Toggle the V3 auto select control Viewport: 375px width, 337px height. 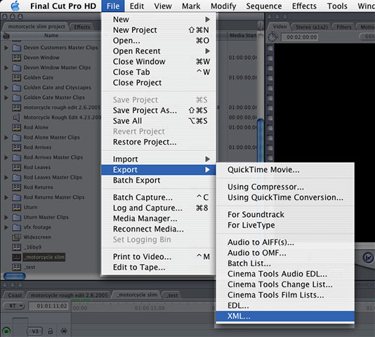click(64, 331)
